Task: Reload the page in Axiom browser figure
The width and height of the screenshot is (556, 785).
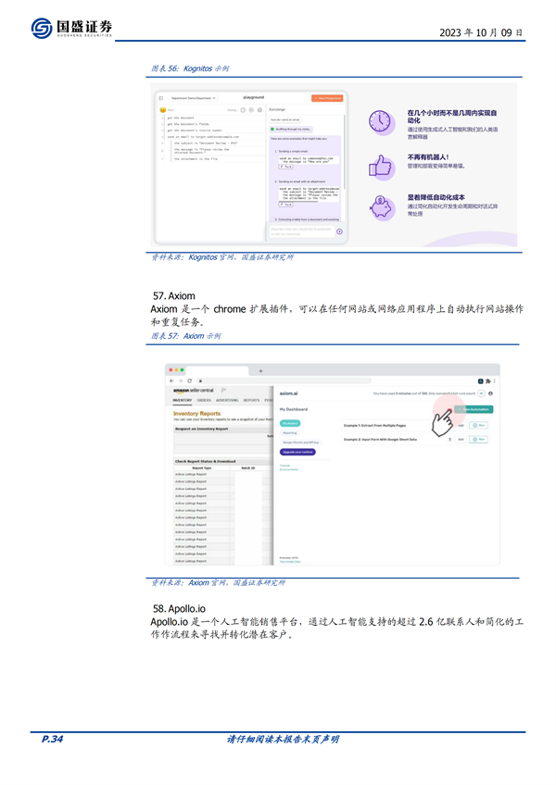Action: point(190,381)
